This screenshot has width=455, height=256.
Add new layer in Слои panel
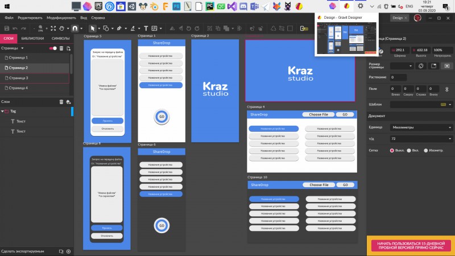tap(68, 102)
